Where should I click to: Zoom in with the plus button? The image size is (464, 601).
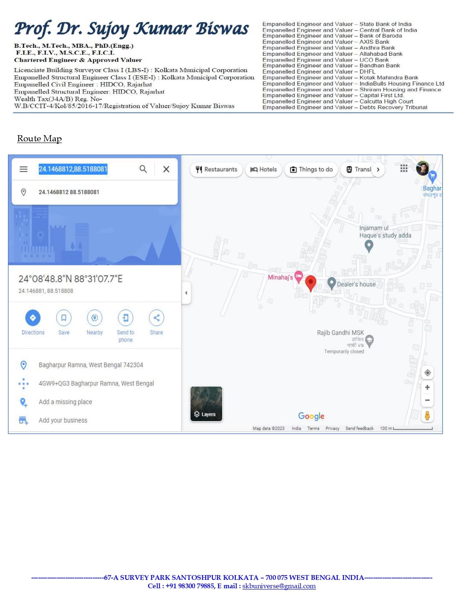(428, 387)
